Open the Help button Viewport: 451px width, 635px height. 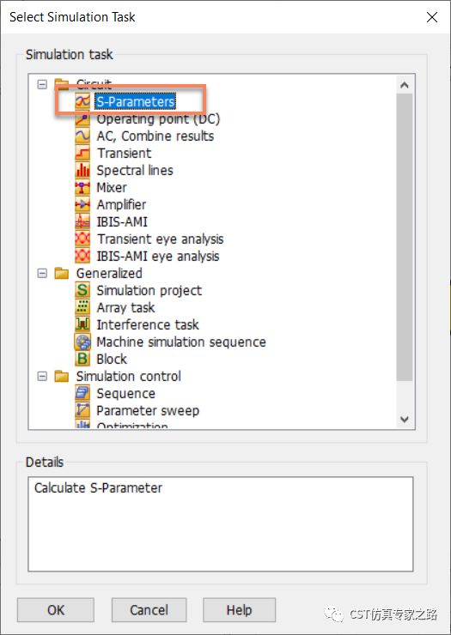(240, 610)
